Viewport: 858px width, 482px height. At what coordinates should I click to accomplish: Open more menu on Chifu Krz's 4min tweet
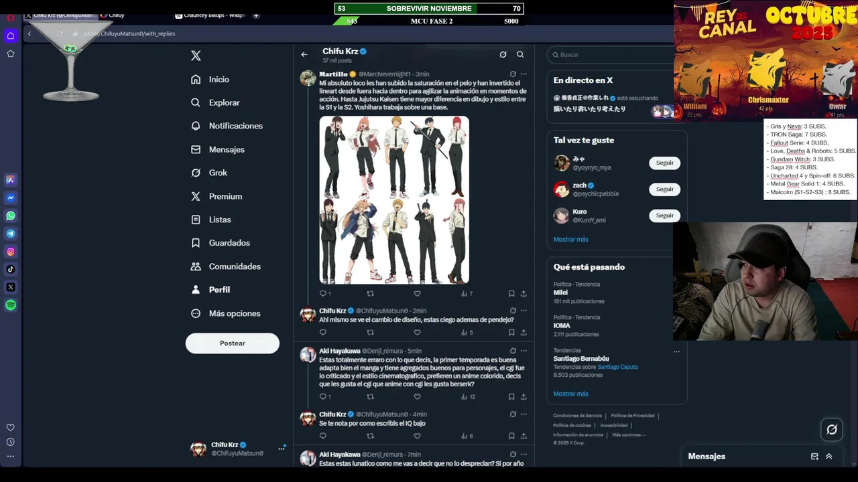pos(524,414)
